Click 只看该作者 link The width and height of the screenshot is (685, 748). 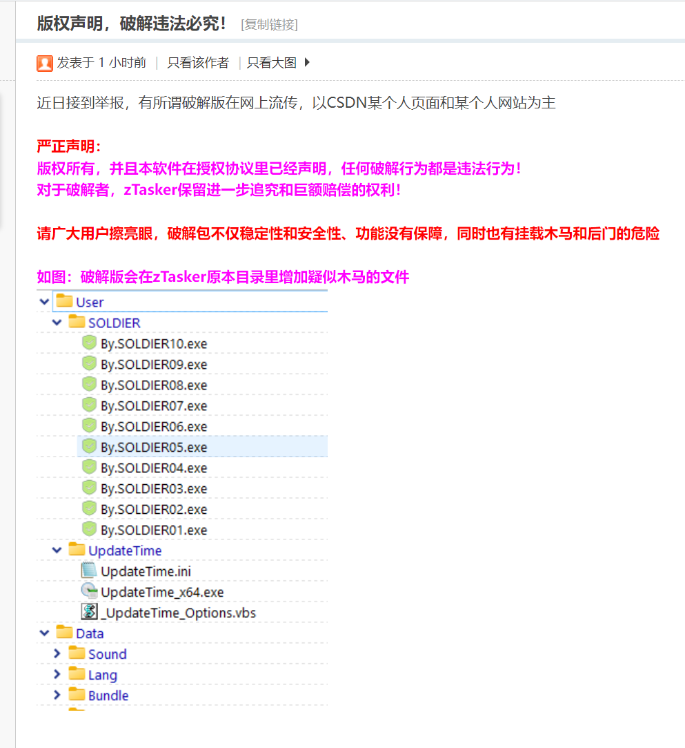(x=198, y=63)
